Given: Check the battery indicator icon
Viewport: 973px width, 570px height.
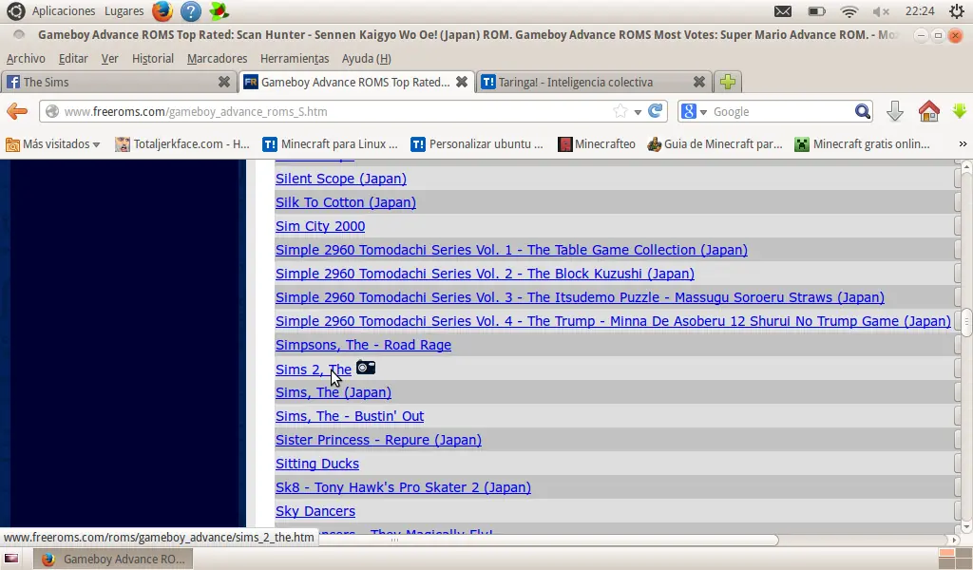Looking at the screenshot, I should click(816, 11).
